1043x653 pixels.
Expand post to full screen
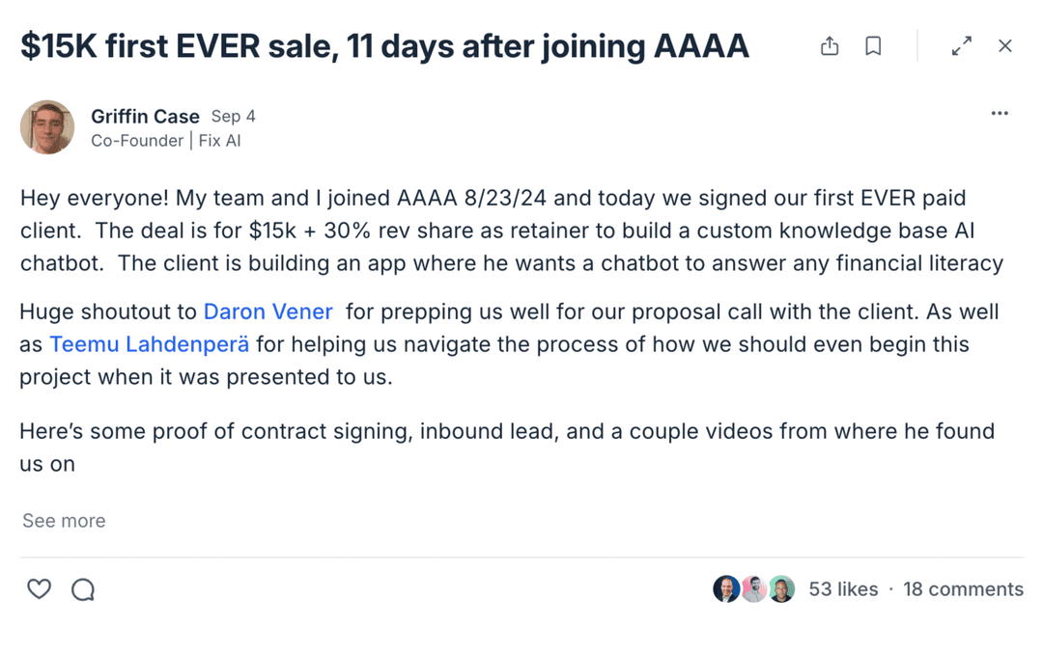tap(961, 46)
